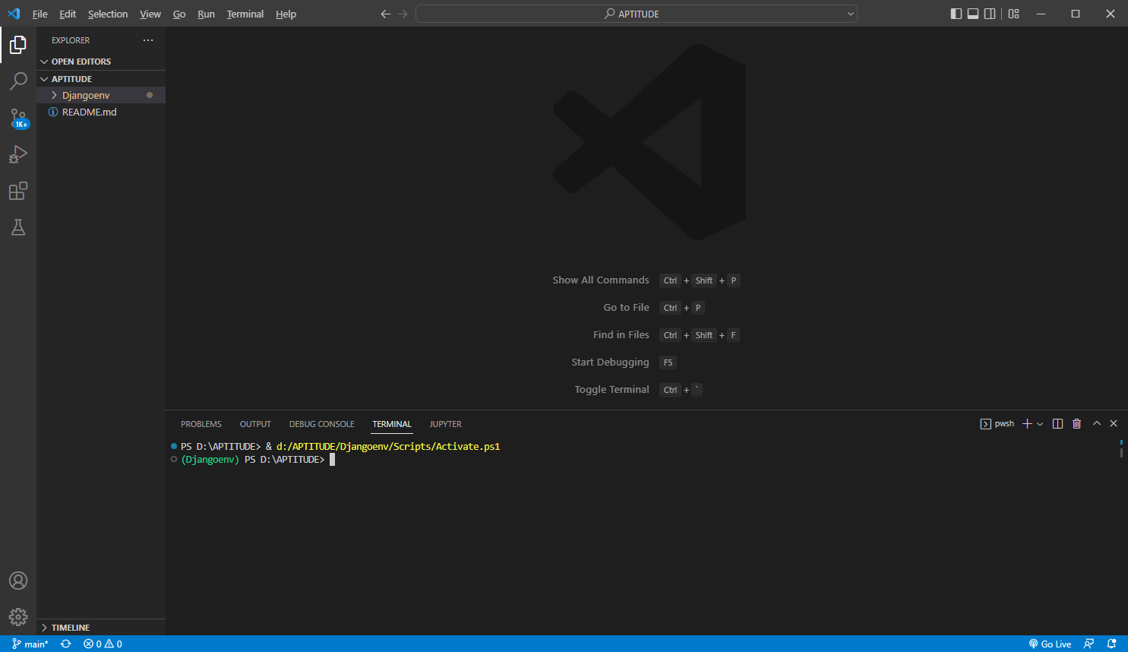Open the File menu
Viewport: 1128px width, 652px height.
coord(40,14)
